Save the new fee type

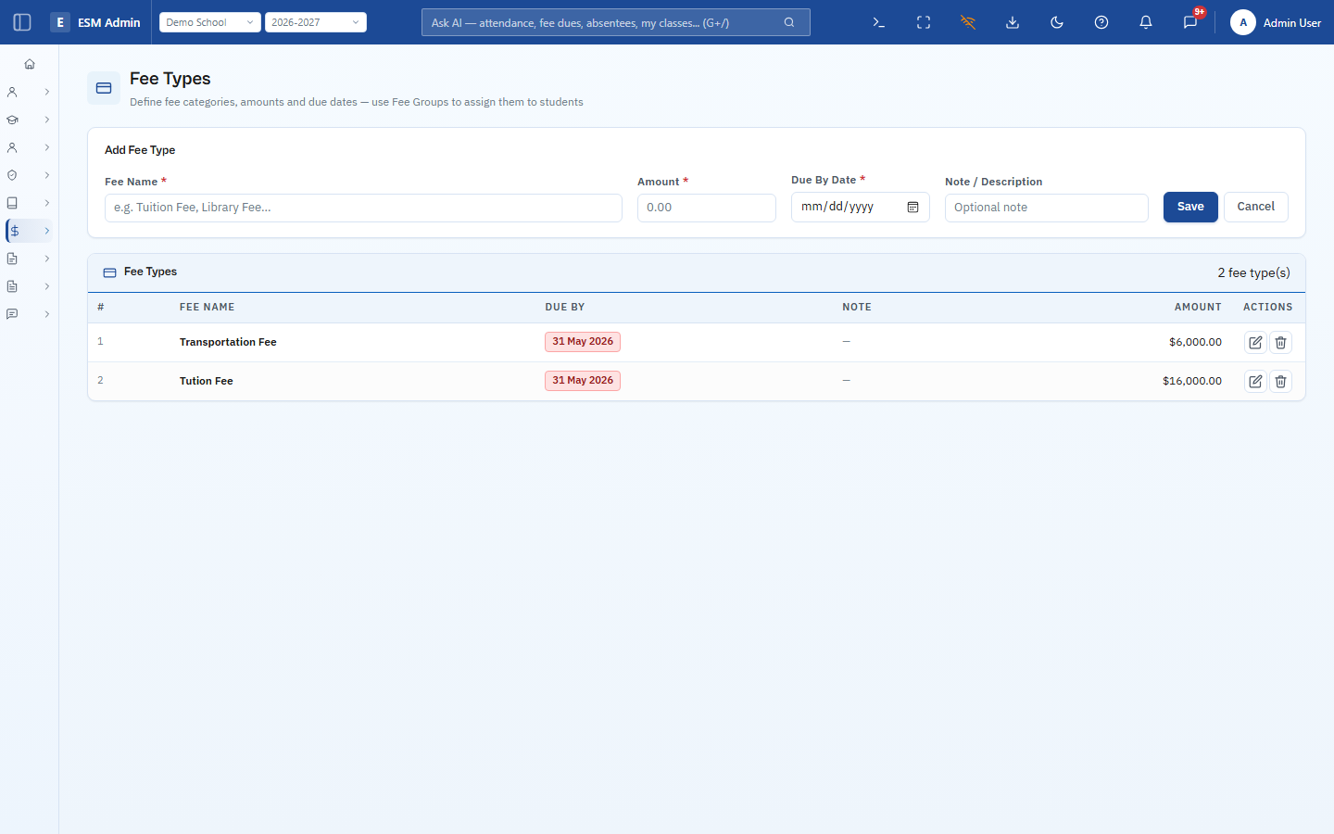[1190, 207]
